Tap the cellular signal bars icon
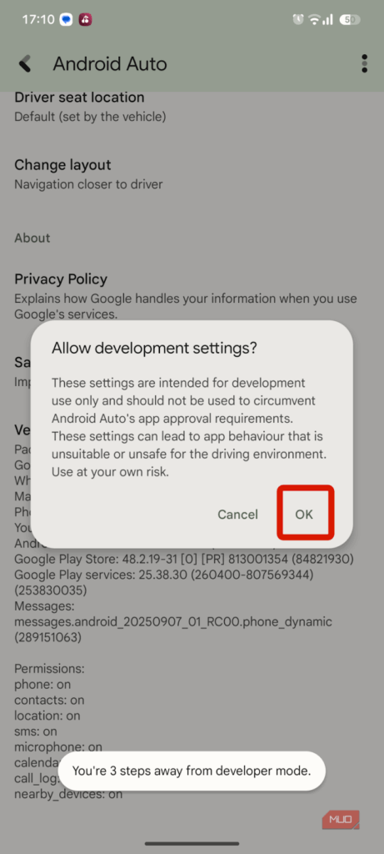 coord(327,20)
